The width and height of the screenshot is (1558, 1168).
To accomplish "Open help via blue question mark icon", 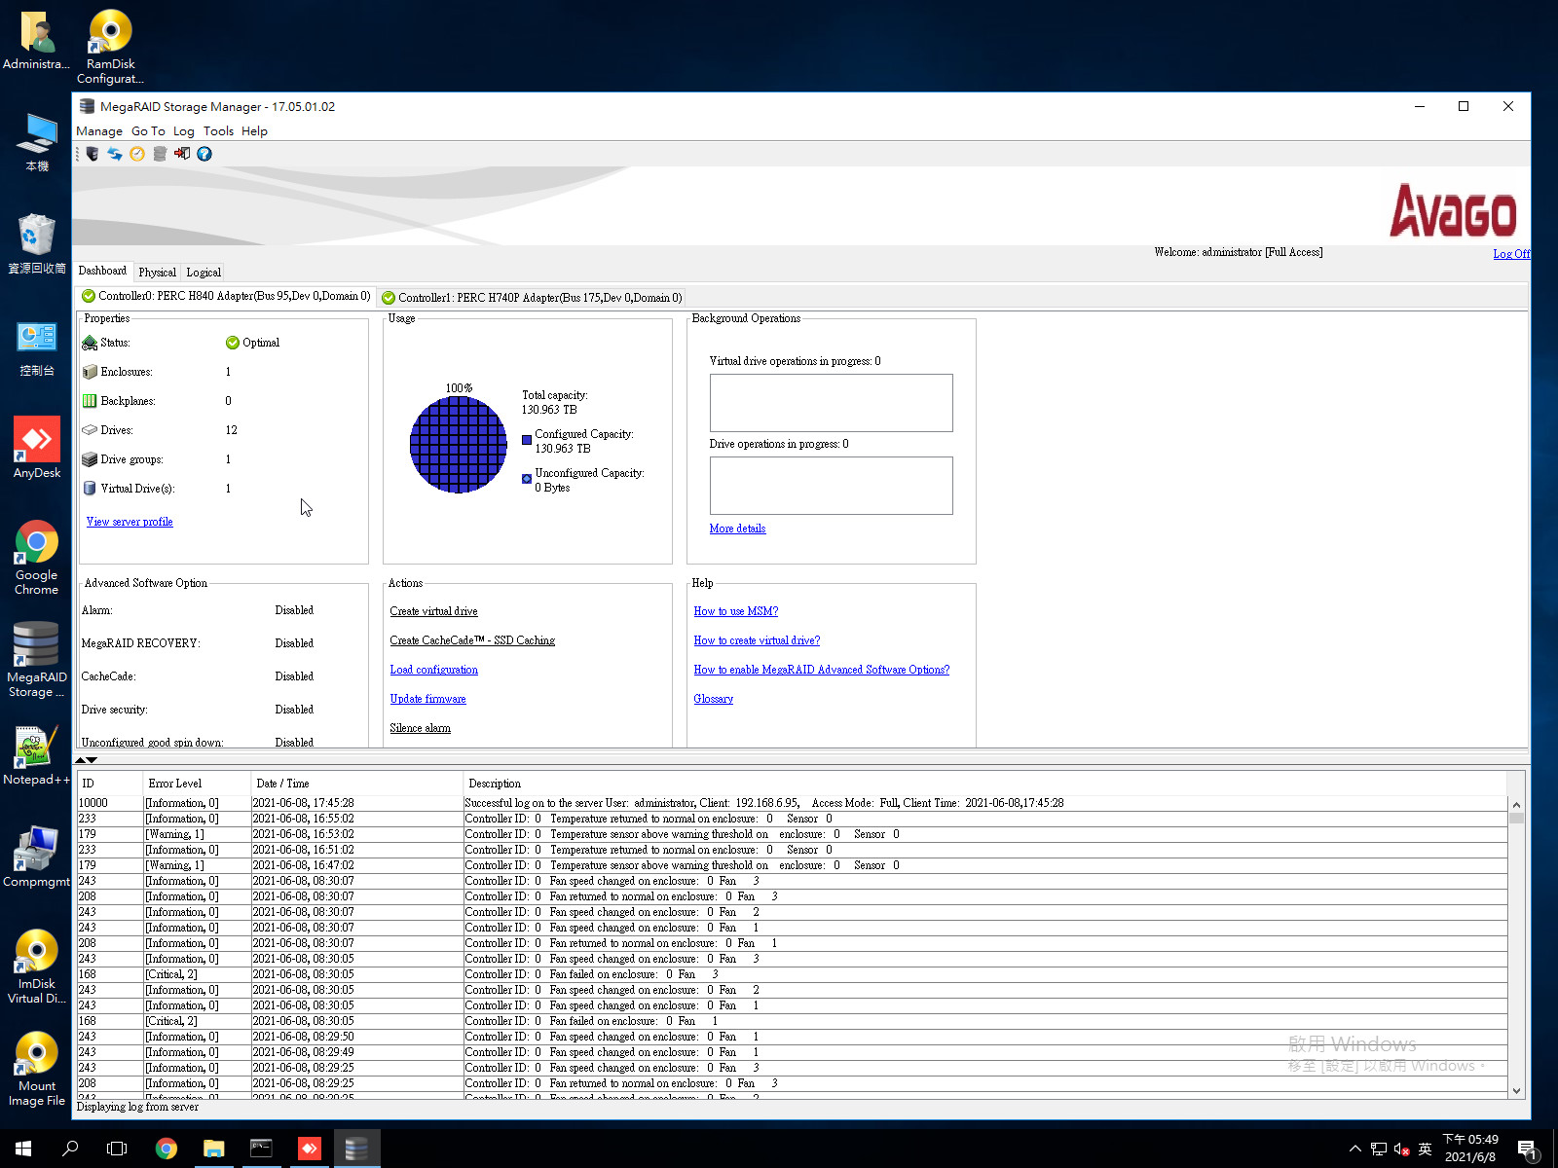I will [x=204, y=154].
